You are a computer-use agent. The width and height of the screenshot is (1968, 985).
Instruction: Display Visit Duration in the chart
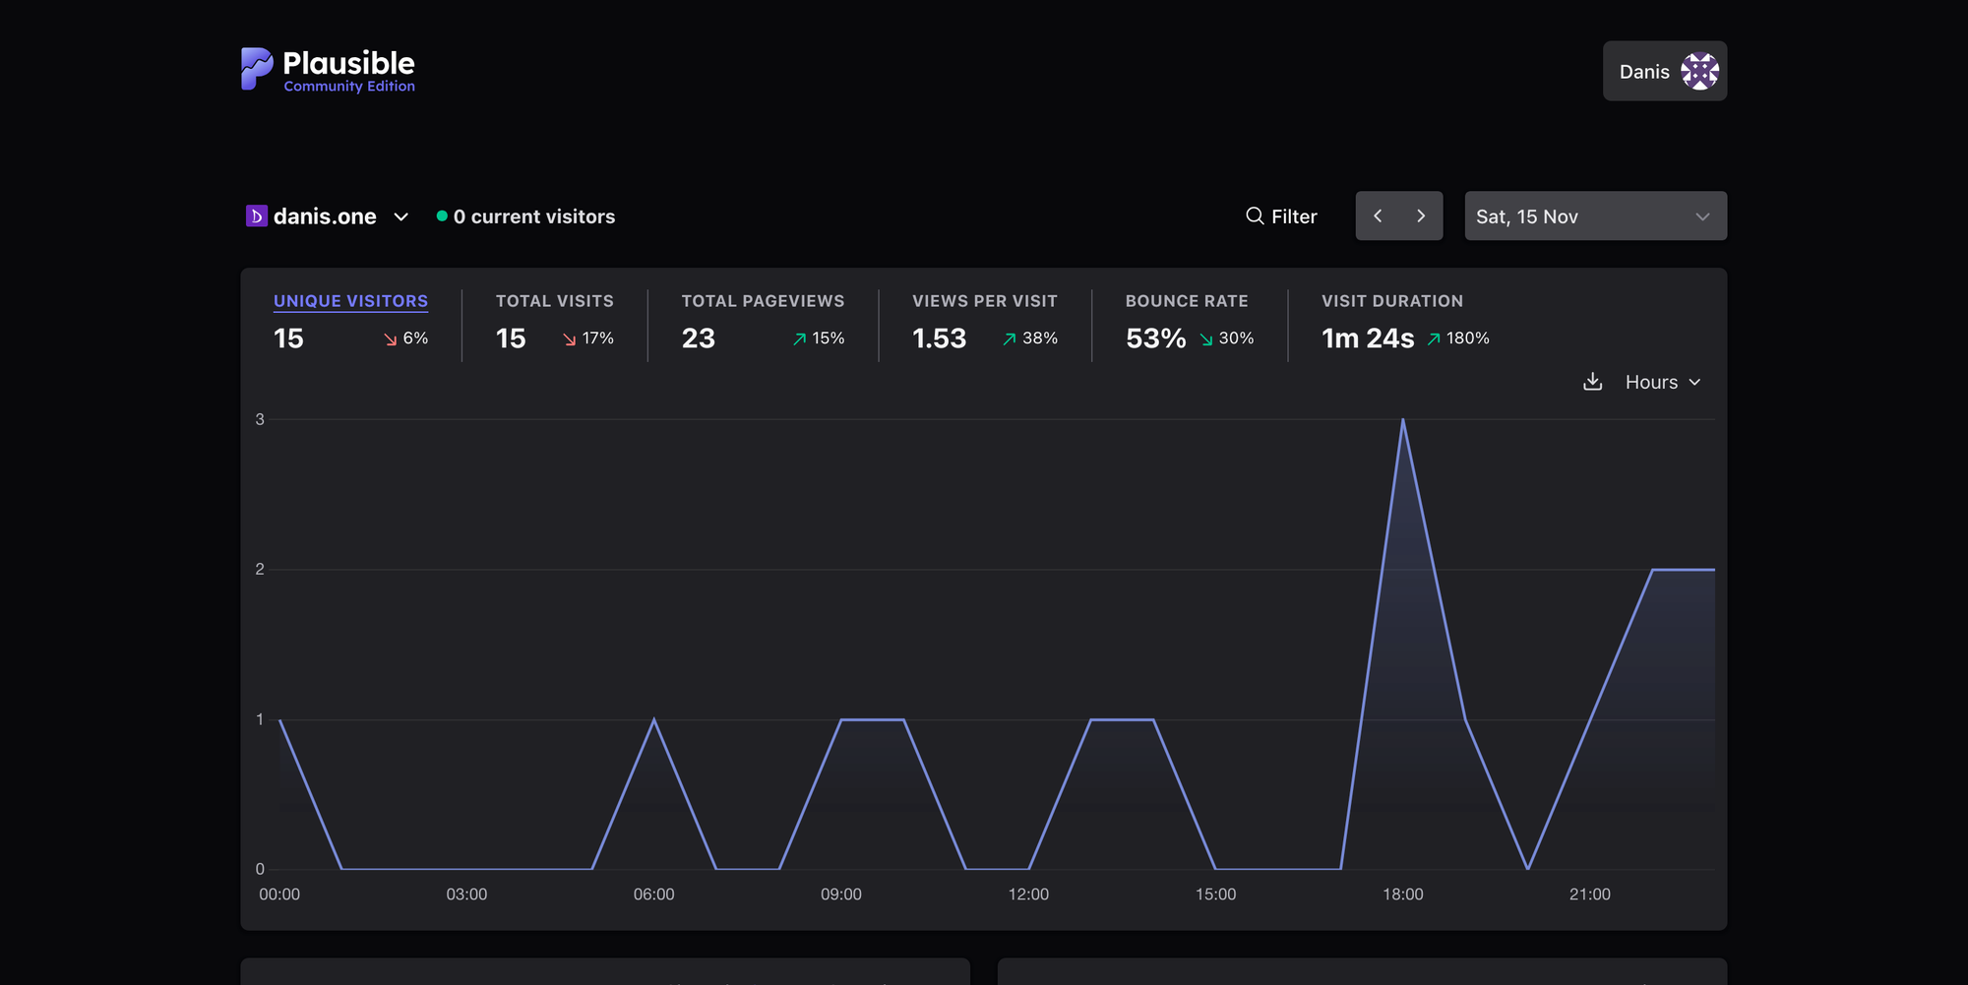(x=1391, y=301)
